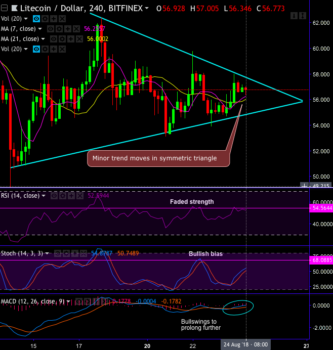The width and height of the screenshot is (333, 350).
Task: Open the Litecoin / Dollar symbol dropdown arrow
Action: (x=147, y=9)
